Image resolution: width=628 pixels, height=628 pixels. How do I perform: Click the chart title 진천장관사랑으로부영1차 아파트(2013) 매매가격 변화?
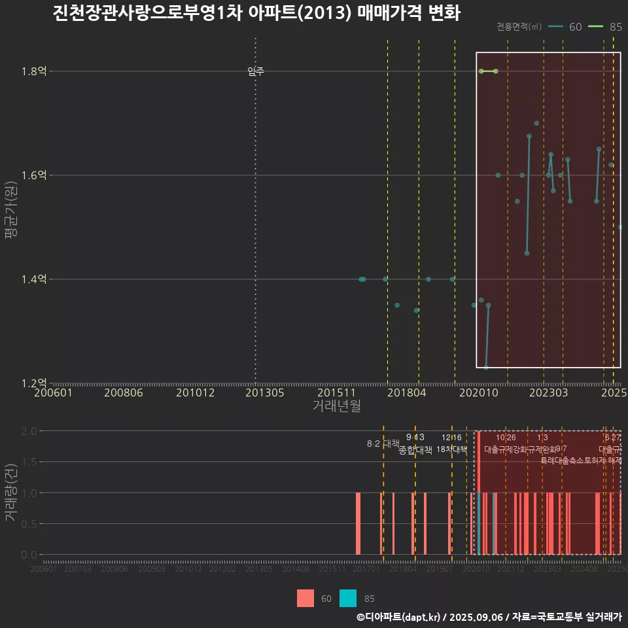(256, 13)
